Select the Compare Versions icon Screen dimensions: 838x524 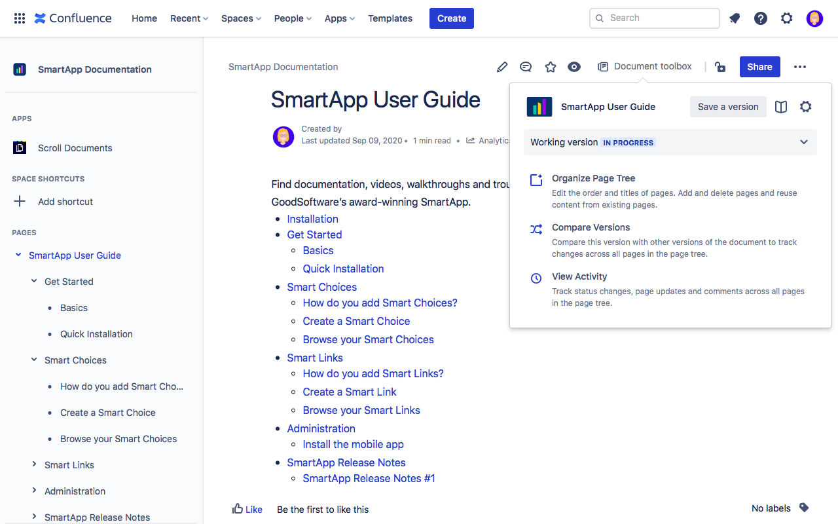click(536, 229)
